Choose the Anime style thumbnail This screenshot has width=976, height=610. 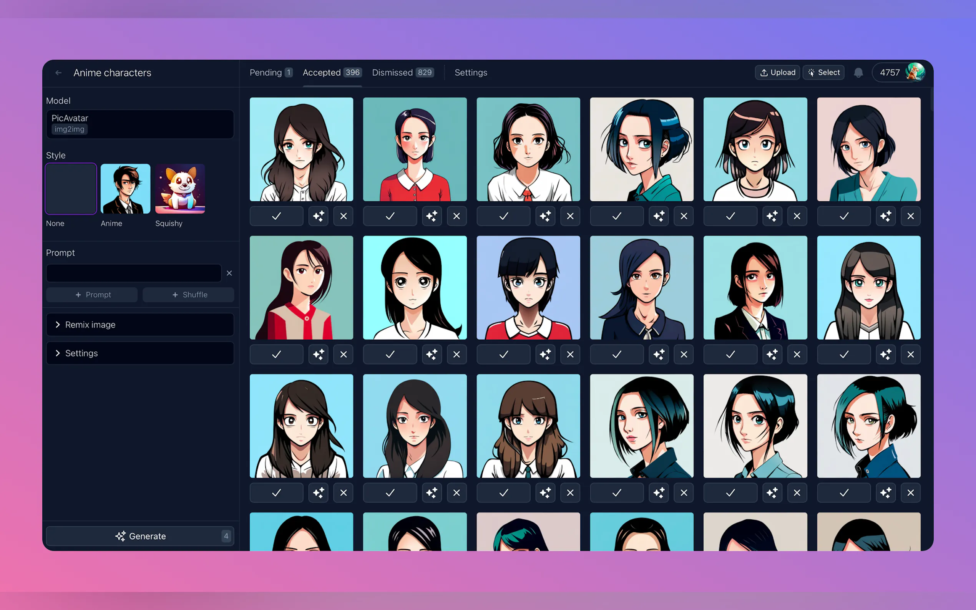click(126, 189)
